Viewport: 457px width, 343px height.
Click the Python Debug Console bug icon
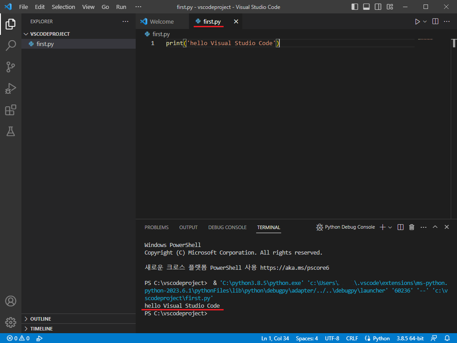320,227
